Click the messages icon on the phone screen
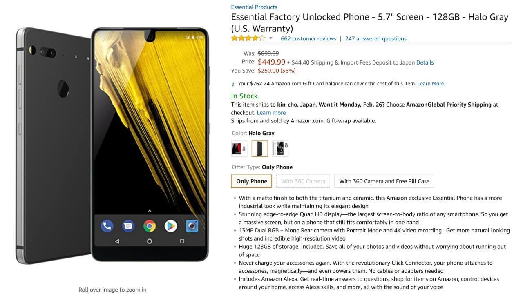The image size is (523, 294). tap(128, 225)
